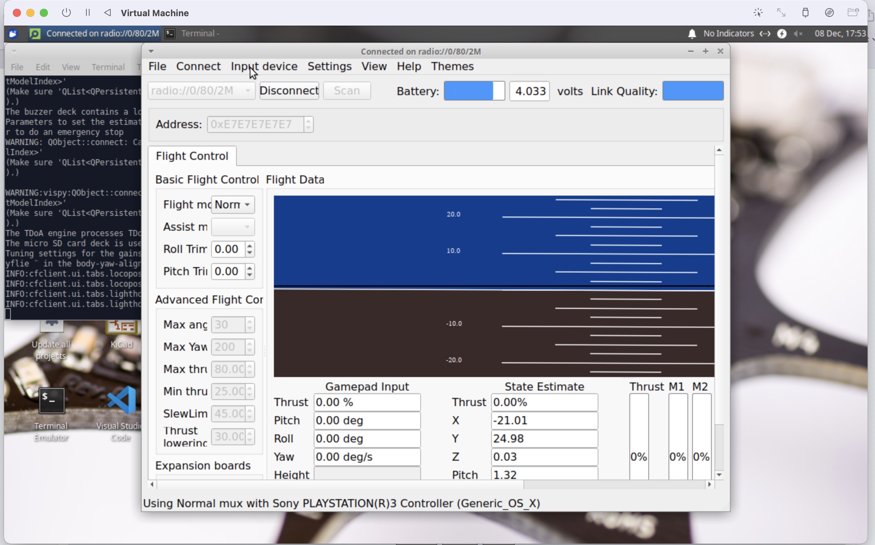Pause the virtual machine

point(88,12)
